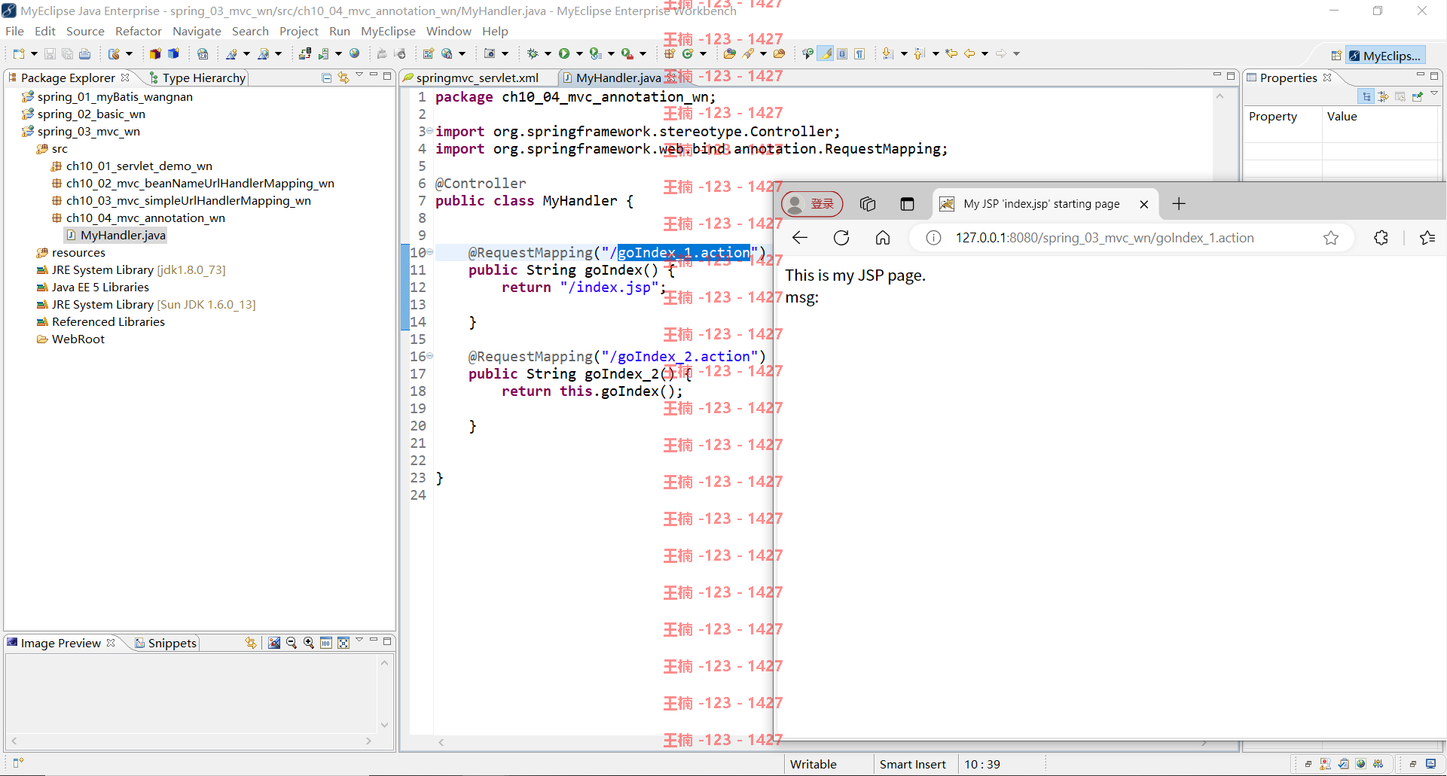Toggle Block Selection Mode button

[842, 53]
